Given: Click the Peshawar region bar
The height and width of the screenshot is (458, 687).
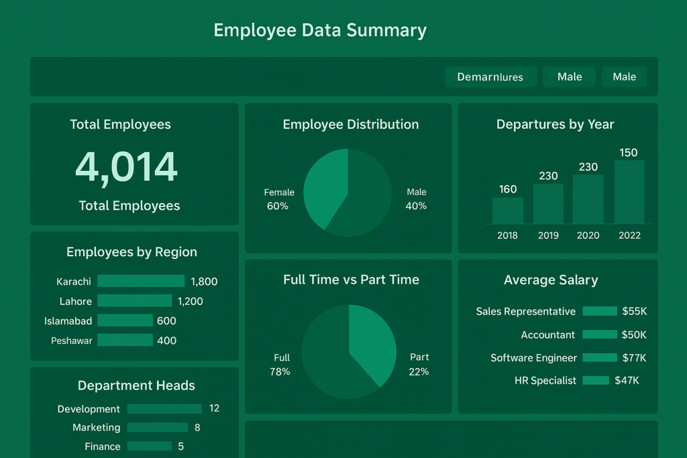Looking at the screenshot, I should (x=125, y=341).
